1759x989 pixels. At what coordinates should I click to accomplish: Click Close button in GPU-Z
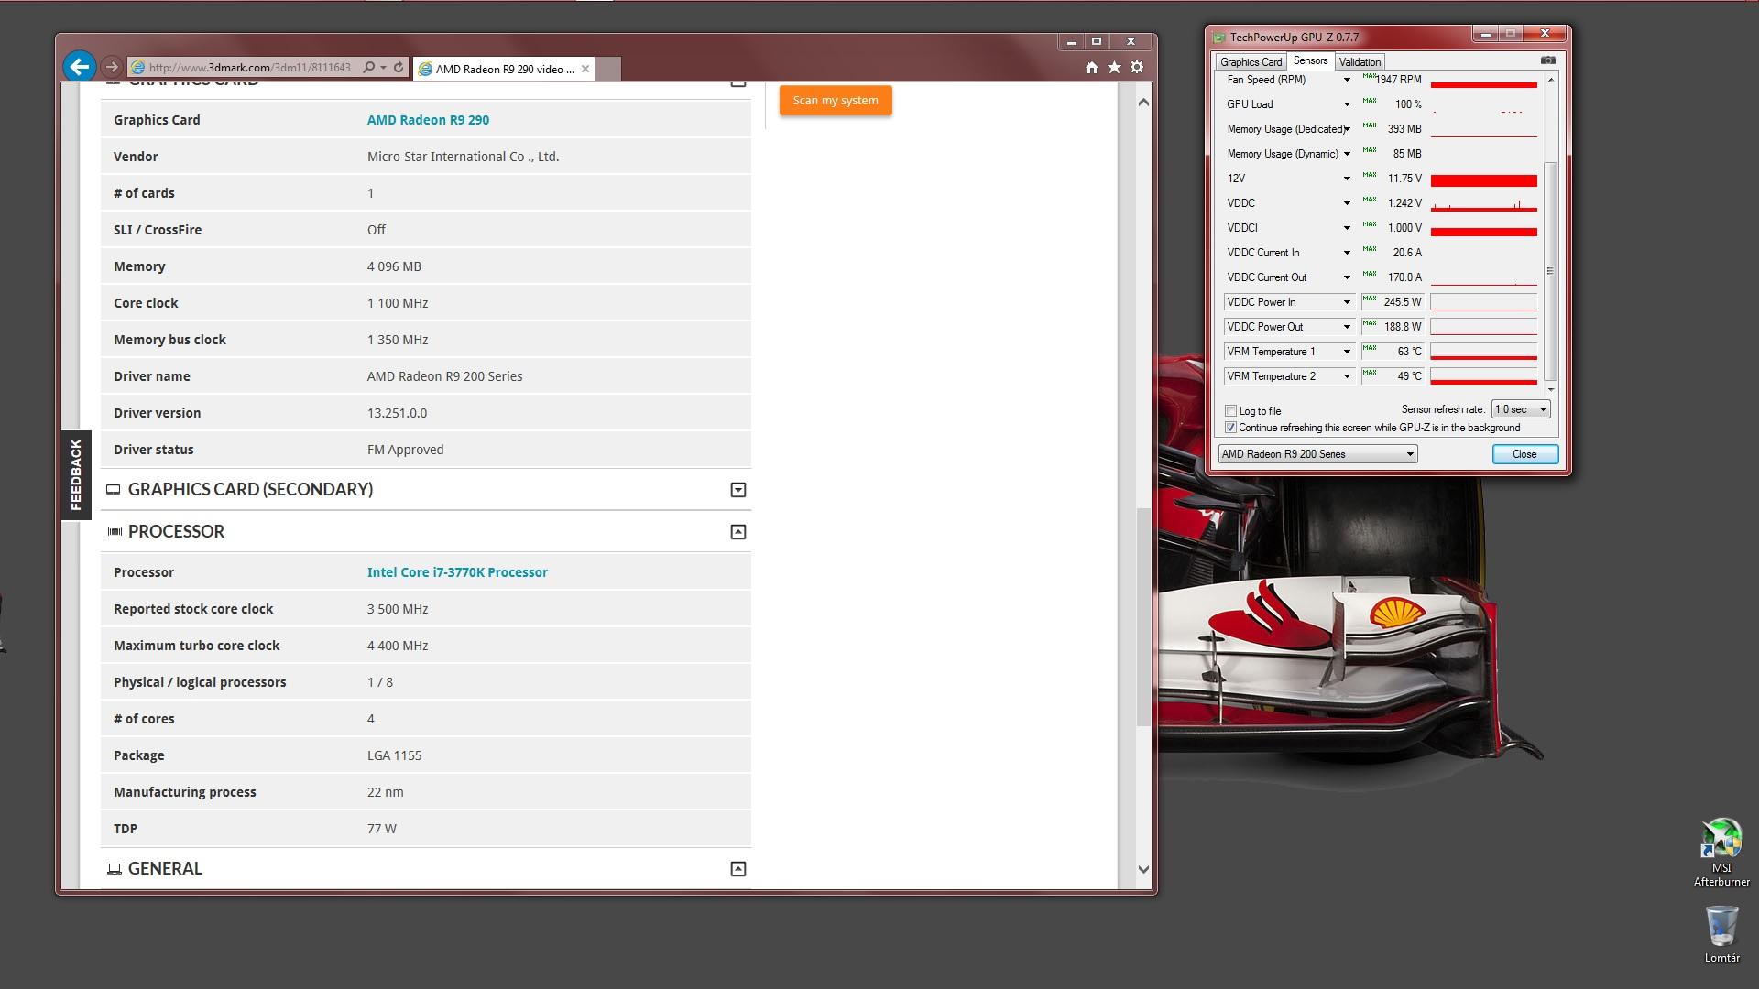pyautogui.click(x=1524, y=454)
